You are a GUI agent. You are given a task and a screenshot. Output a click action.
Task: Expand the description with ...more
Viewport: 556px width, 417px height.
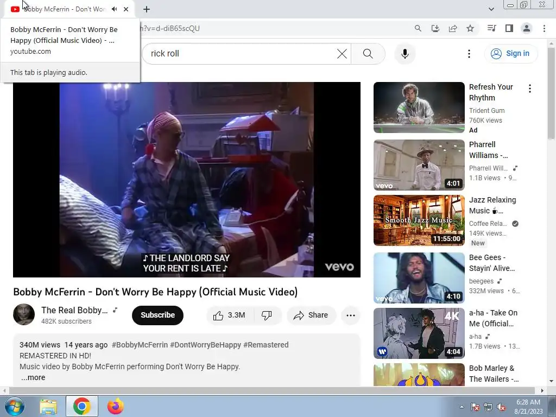[33, 377]
